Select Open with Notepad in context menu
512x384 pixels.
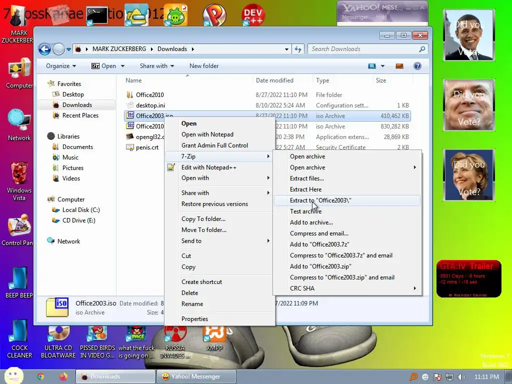click(x=220, y=134)
